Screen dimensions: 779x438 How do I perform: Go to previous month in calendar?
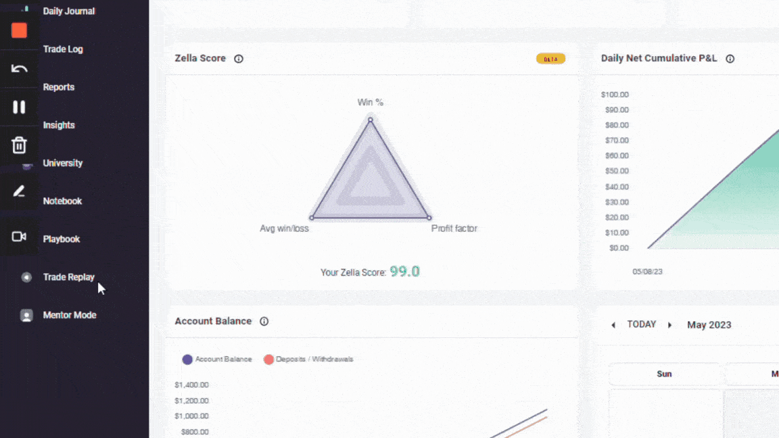point(613,325)
